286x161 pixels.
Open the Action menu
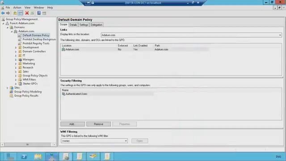coord(17,8)
